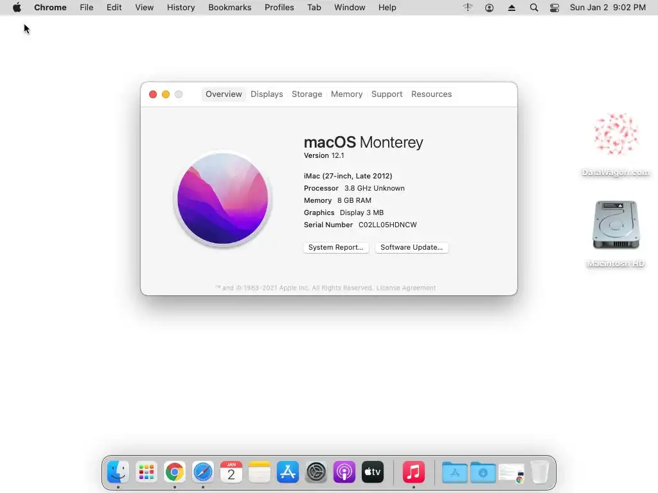Click the serial number C02LL05HDNCW
This screenshot has height=493, width=658.
click(x=387, y=225)
